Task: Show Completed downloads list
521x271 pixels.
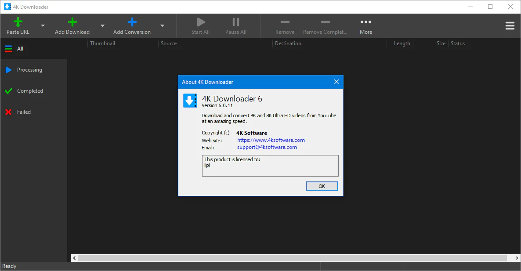Action: click(x=30, y=91)
